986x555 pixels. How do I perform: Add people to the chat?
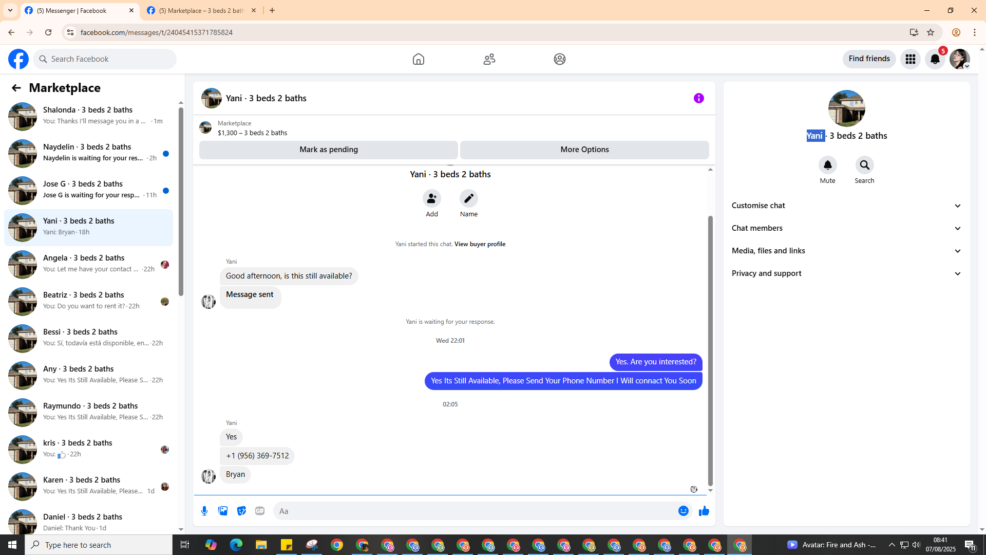coord(432,198)
